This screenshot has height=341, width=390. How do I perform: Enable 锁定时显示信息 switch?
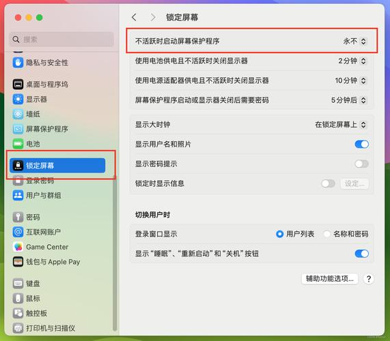328,183
